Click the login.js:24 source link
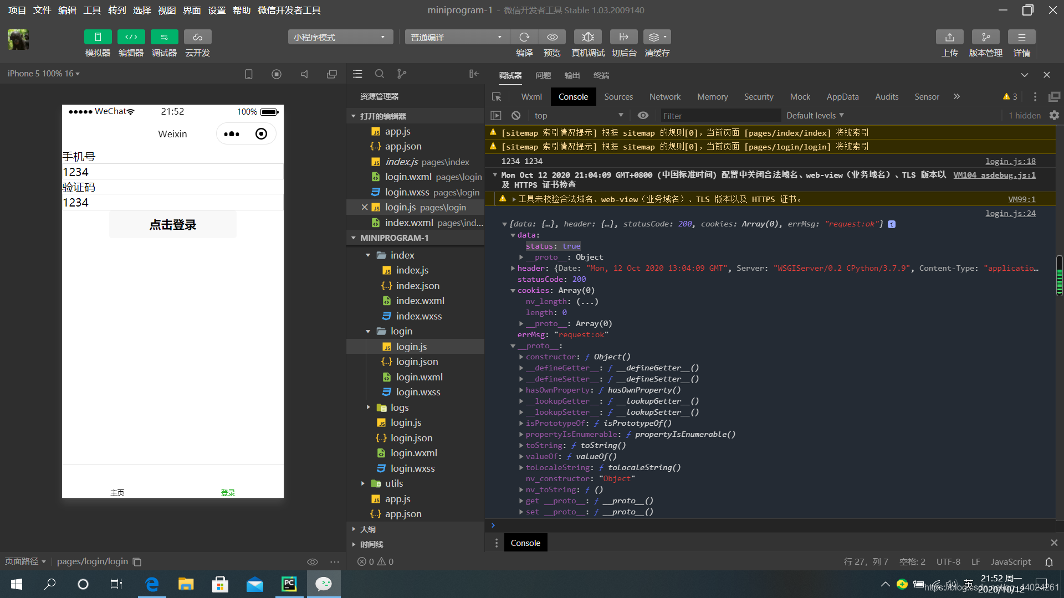 point(1010,213)
